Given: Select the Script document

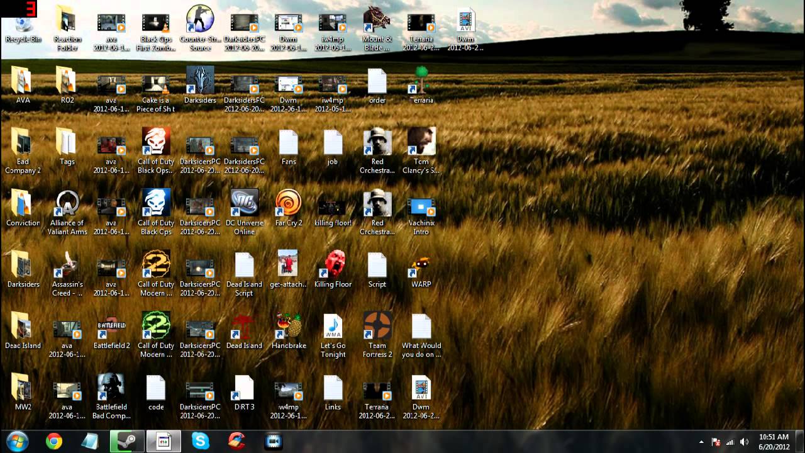Looking at the screenshot, I should click(377, 270).
